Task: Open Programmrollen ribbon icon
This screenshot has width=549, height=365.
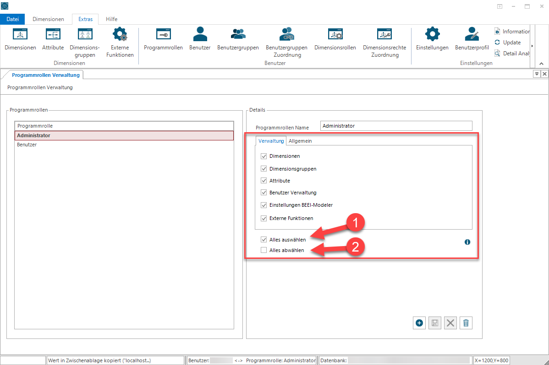Action: pos(163,39)
